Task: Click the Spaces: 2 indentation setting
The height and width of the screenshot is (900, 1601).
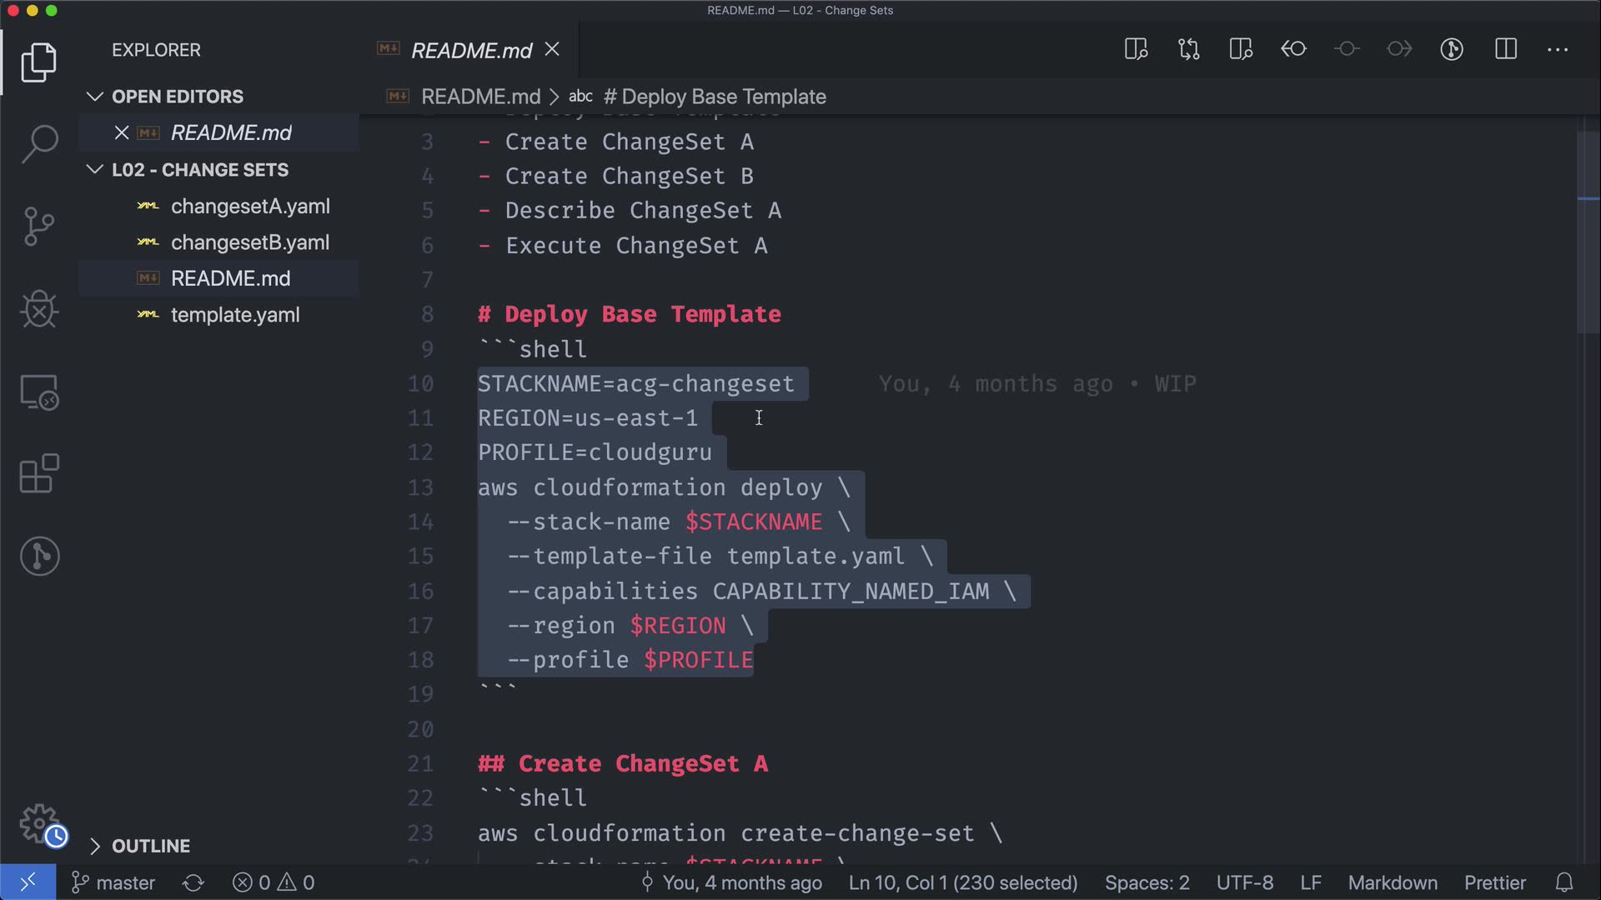Action: [1147, 882]
